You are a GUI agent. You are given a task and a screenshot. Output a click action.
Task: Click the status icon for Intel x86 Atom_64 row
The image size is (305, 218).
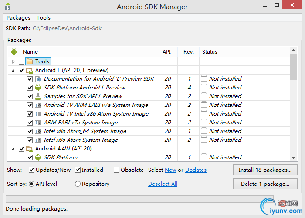click(x=204, y=131)
